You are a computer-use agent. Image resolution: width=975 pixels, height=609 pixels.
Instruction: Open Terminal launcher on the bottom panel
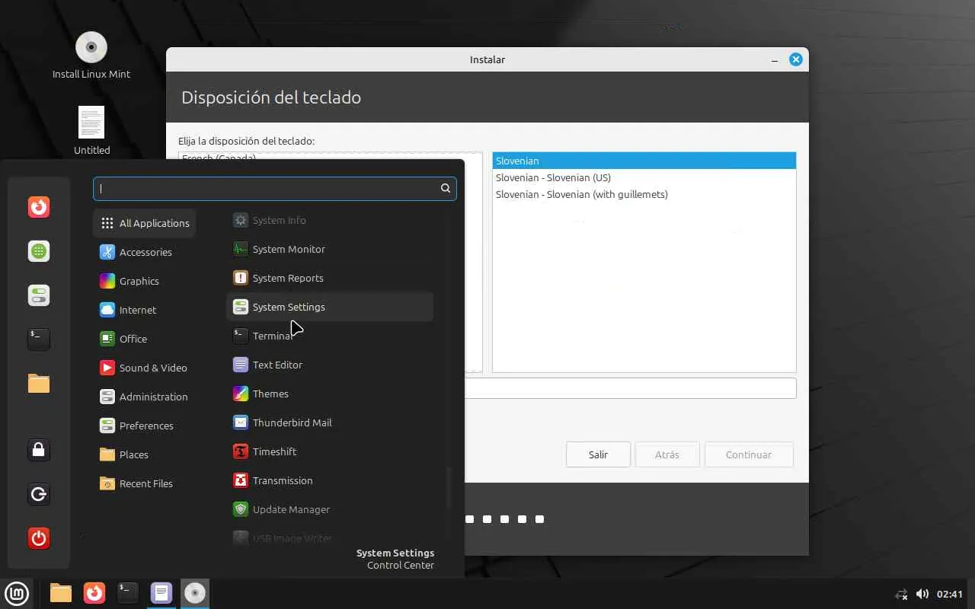tap(128, 593)
